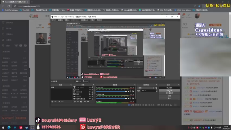Add a new source with the plus icon
This screenshot has height=130, width=231.
[75, 102]
